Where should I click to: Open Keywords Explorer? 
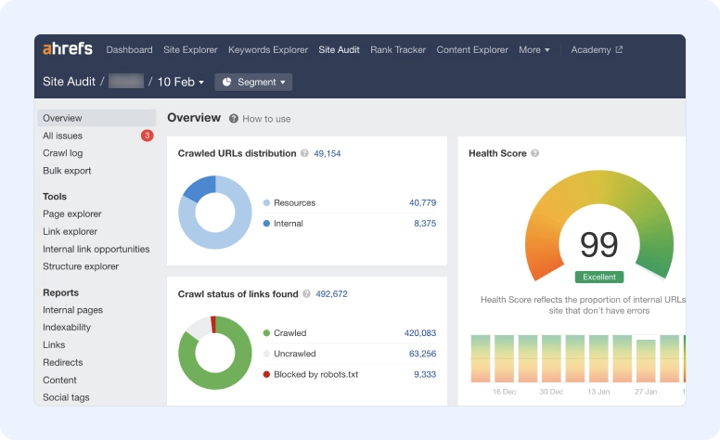[x=268, y=49]
